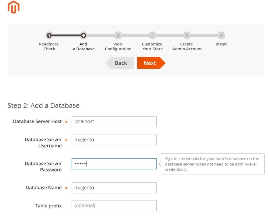
Task: Click the sign-in credentials tooltip box
Action: [x=213, y=164]
